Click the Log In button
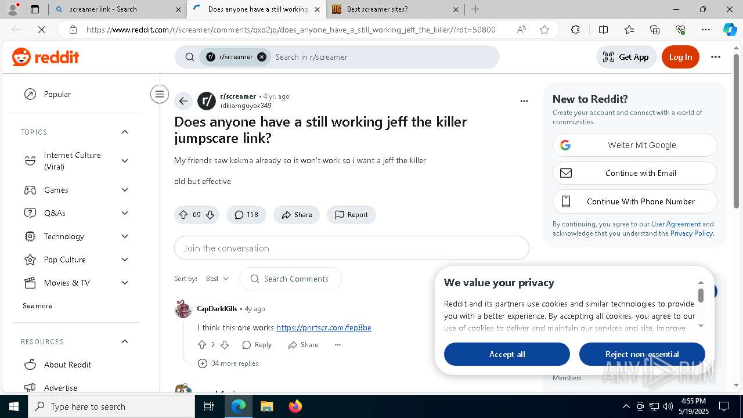The height and width of the screenshot is (418, 743). [680, 57]
